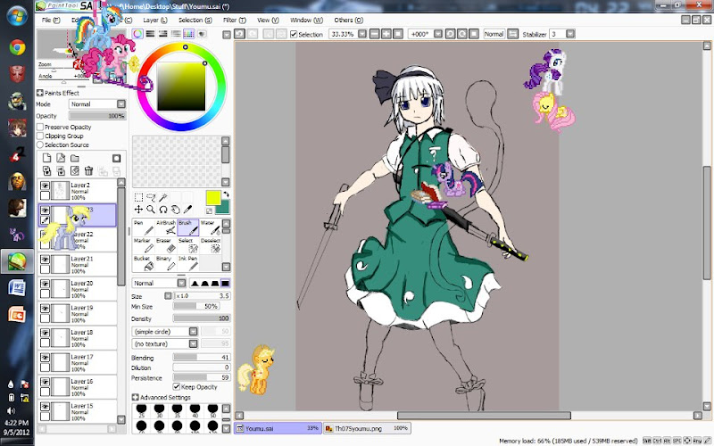Image resolution: width=714 pixels, height=446 pixels.
Task: Pick the magic wand tool
Action: (x=163, y=197)
